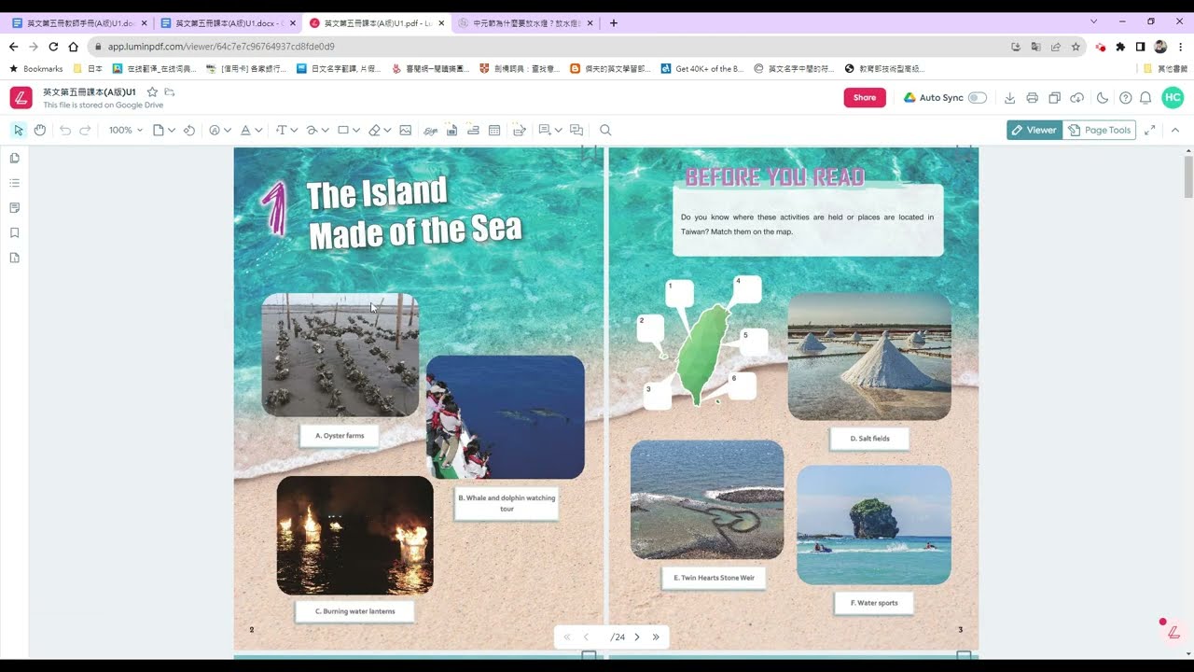Expand the rectangle shape tool dropdown

click(356, 131)
